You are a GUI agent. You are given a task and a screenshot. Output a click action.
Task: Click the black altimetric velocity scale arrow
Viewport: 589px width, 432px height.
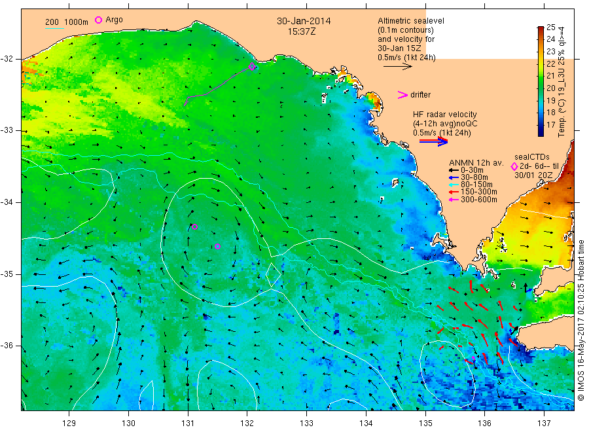coord(398,67)
